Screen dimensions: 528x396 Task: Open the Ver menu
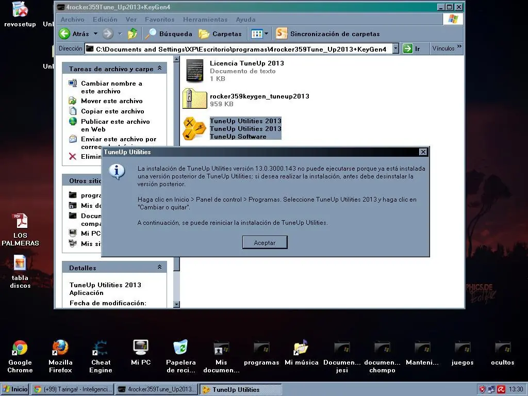coord(131,20)
